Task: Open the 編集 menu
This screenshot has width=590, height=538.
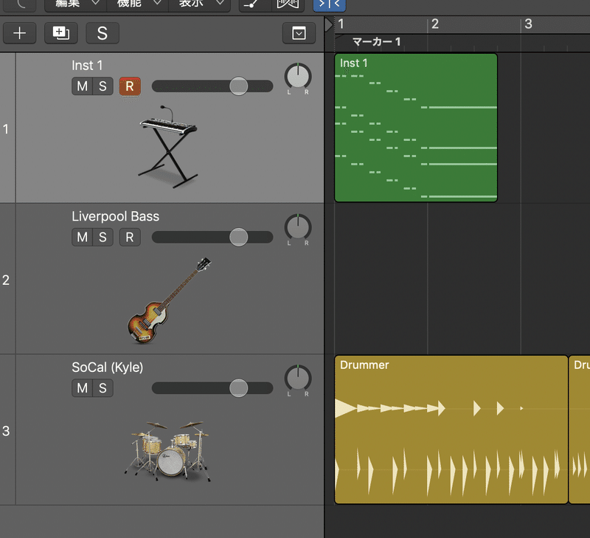Action: (x=76, y=4)
